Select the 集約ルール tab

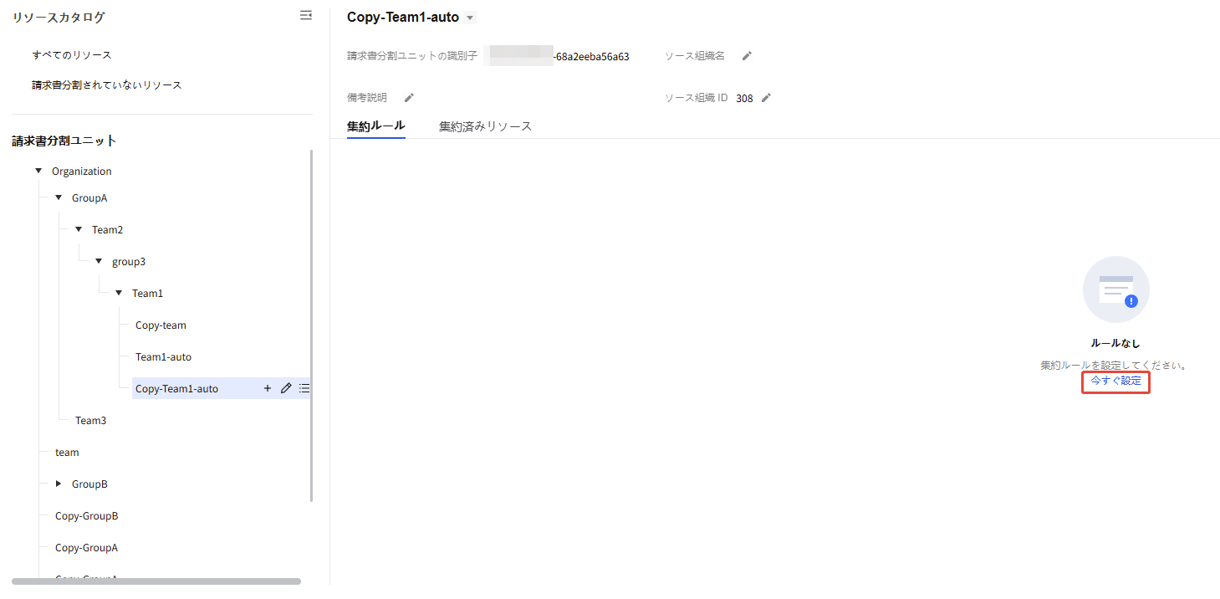pyautogui.click(x=375, y=126)
